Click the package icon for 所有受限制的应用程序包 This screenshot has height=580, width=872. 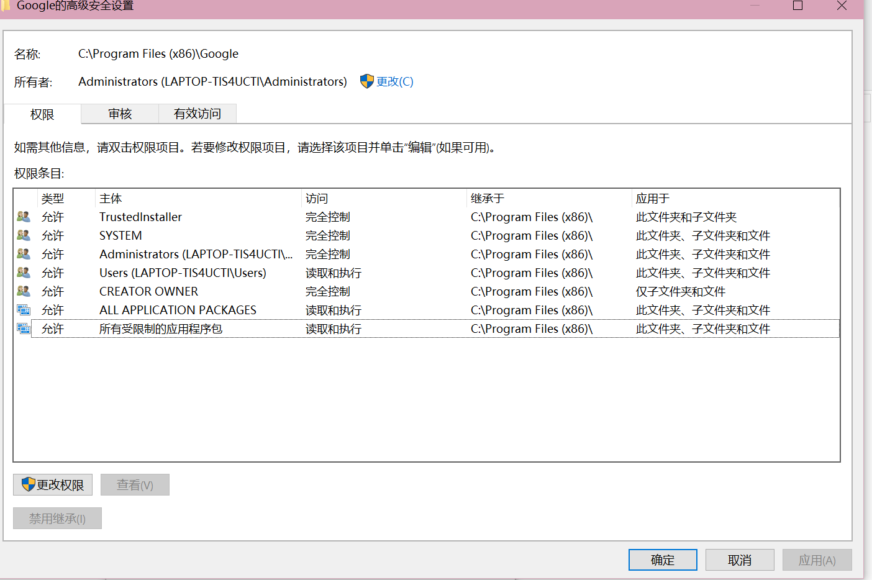[24, 329]
